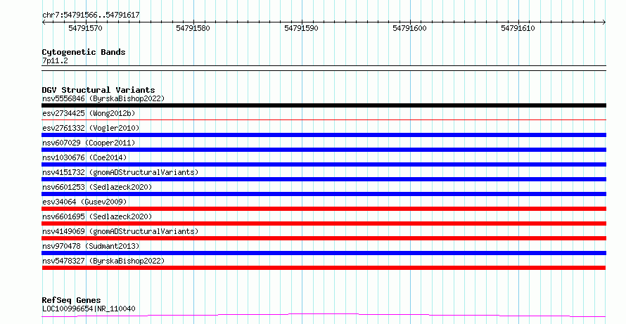Click the blue nsv970478 variant bar
Screen dimensions: 626x324
tap(324, 253)
